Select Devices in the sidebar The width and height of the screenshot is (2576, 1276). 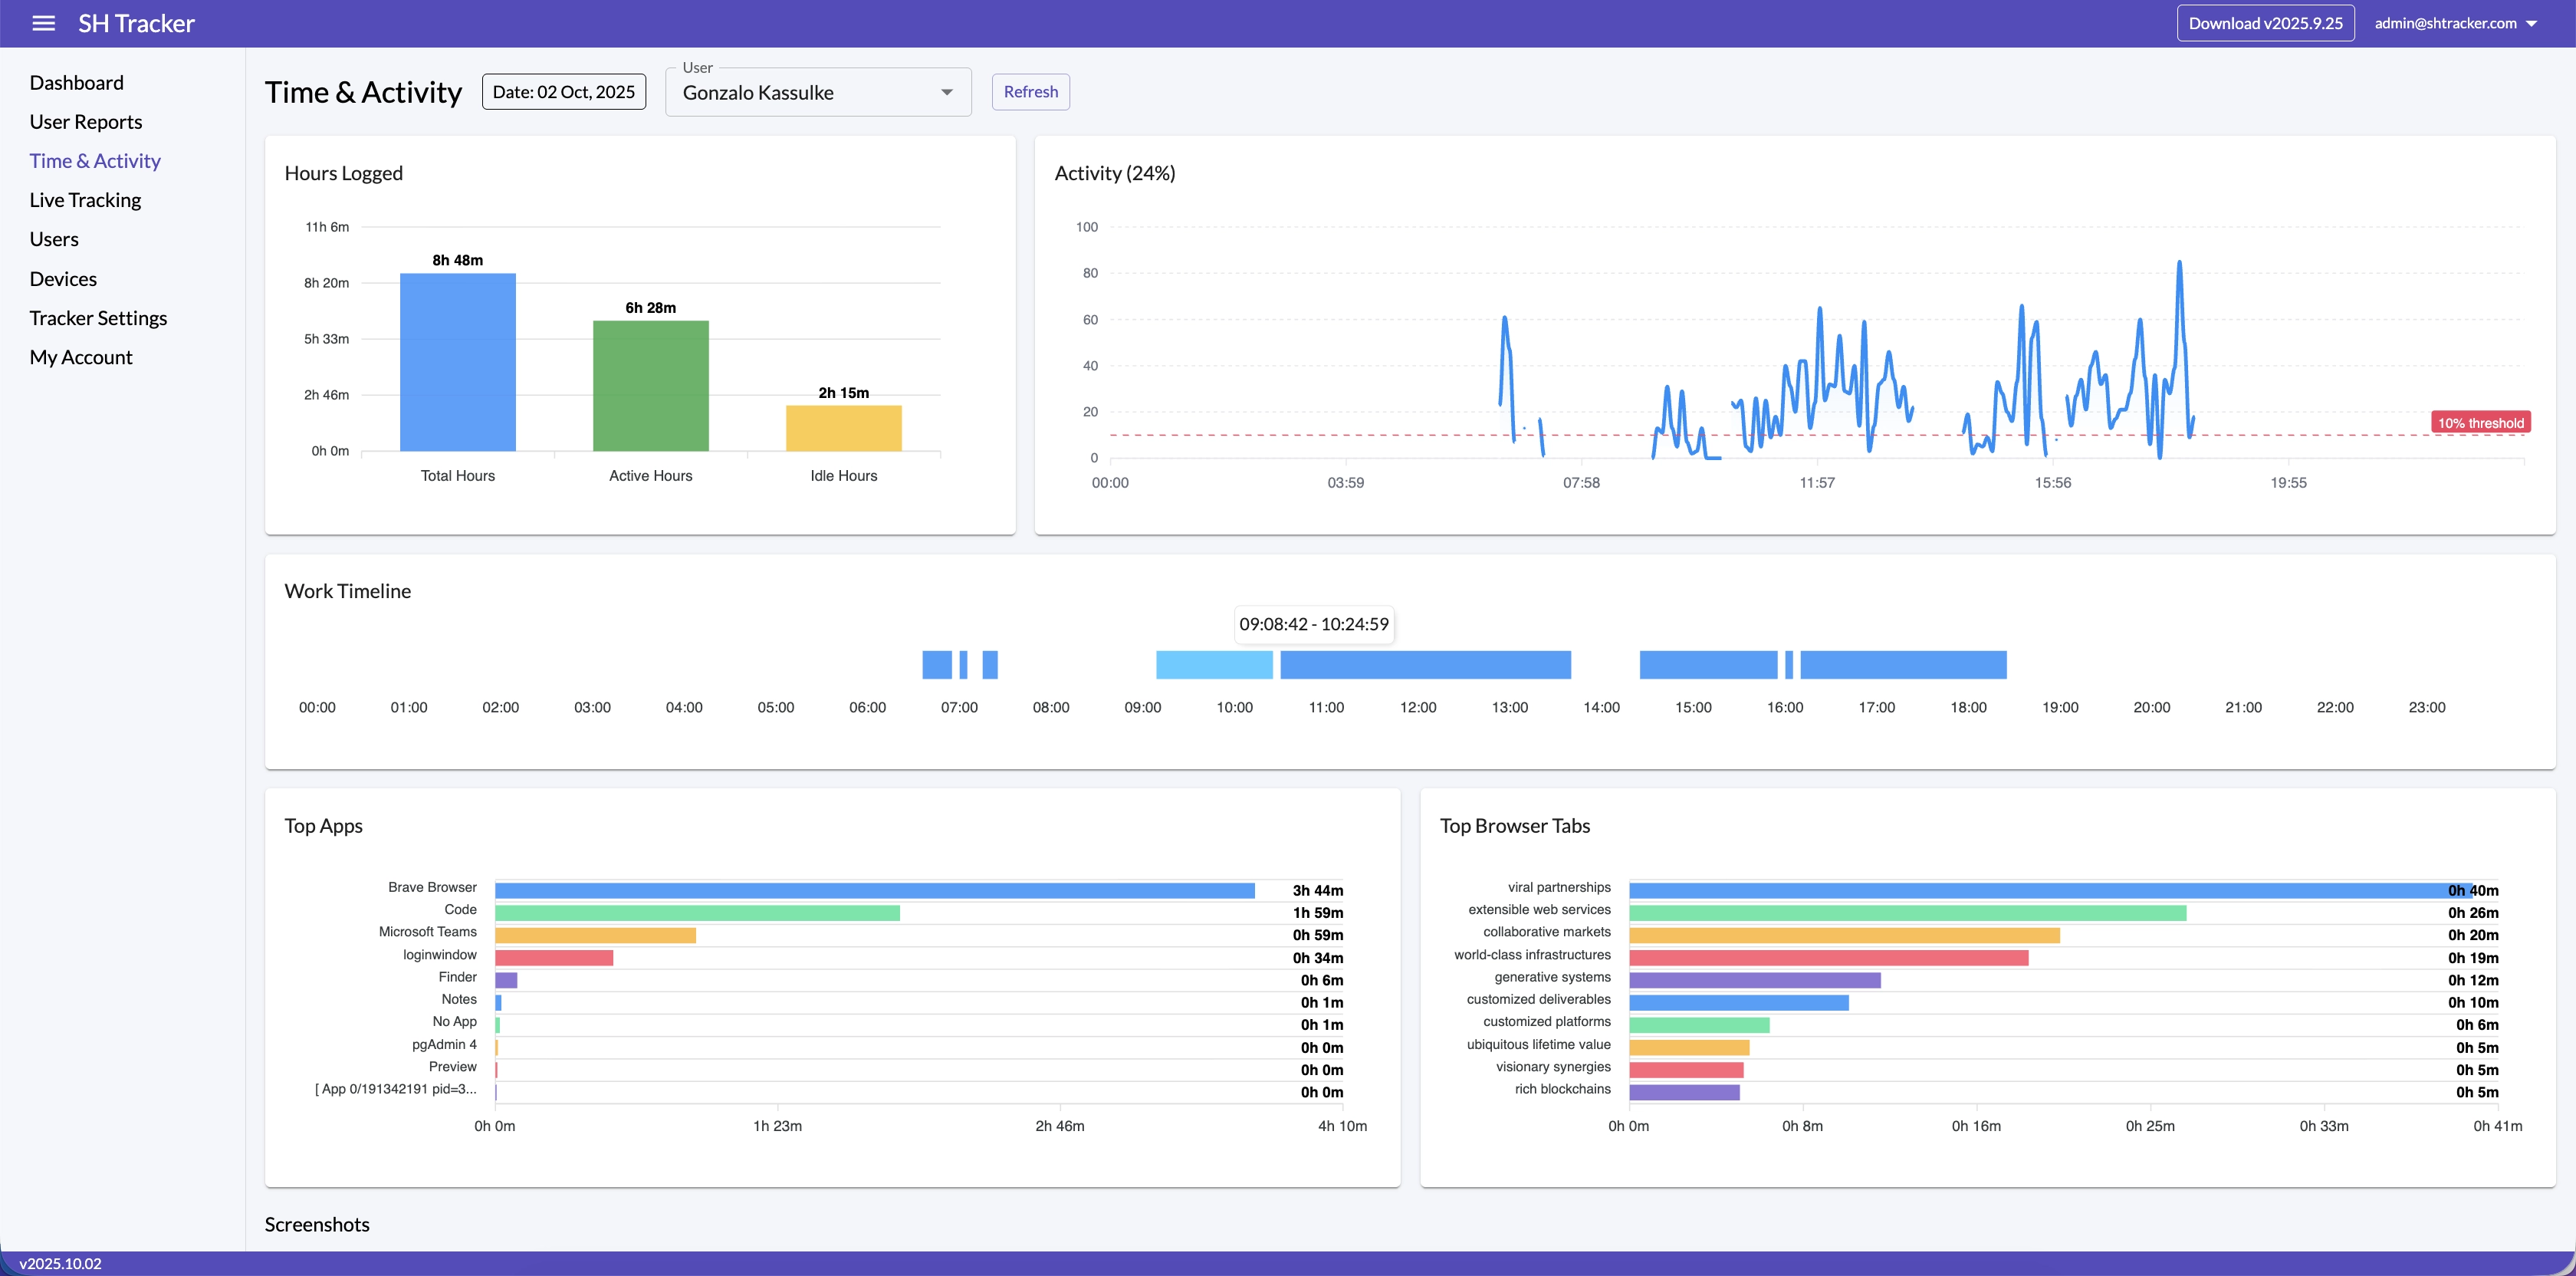tap(63, 279)
